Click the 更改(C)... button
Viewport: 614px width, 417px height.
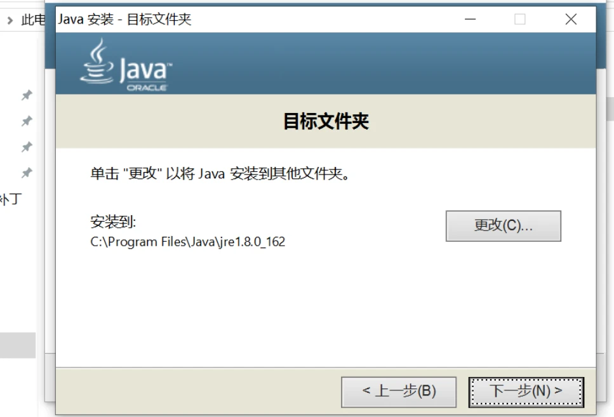coord(503,226)
